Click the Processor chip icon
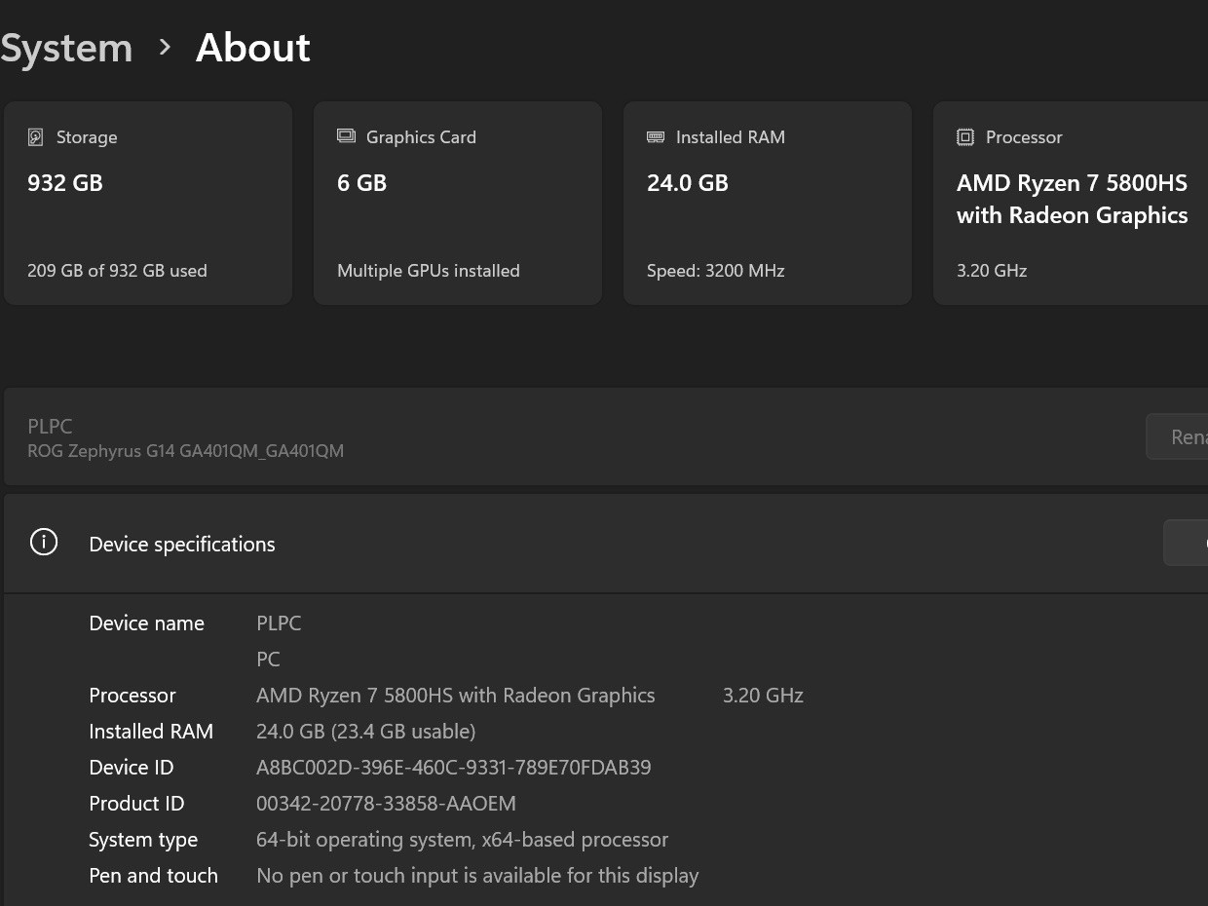 [x=965, y=137]
